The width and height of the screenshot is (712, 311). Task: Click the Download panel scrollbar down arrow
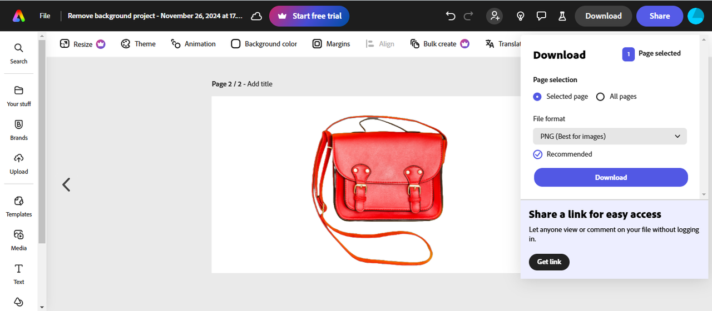click(704, 195)
